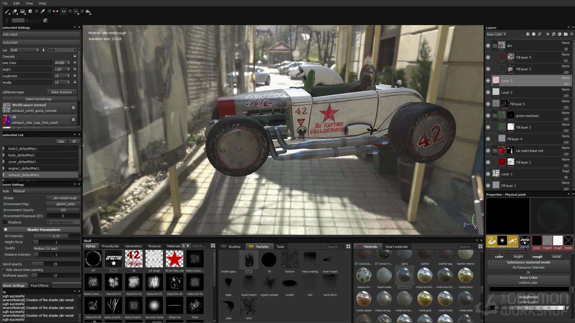Viewport: 575px width, 323px height.
Task: Select the Paint brush tool in toolbar
Action: (x=7, y=11)
